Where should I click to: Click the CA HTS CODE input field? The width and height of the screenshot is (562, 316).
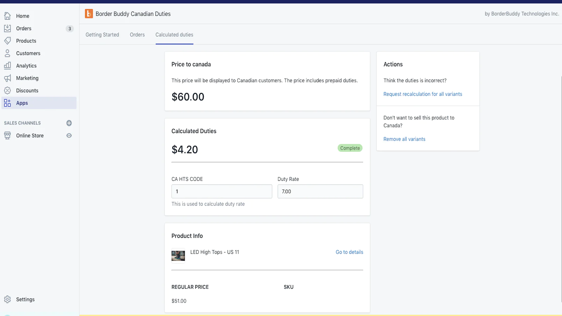[222, 191]
